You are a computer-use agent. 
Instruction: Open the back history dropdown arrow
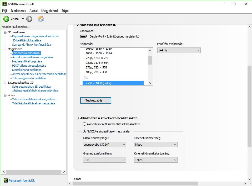tap(23, 19)
